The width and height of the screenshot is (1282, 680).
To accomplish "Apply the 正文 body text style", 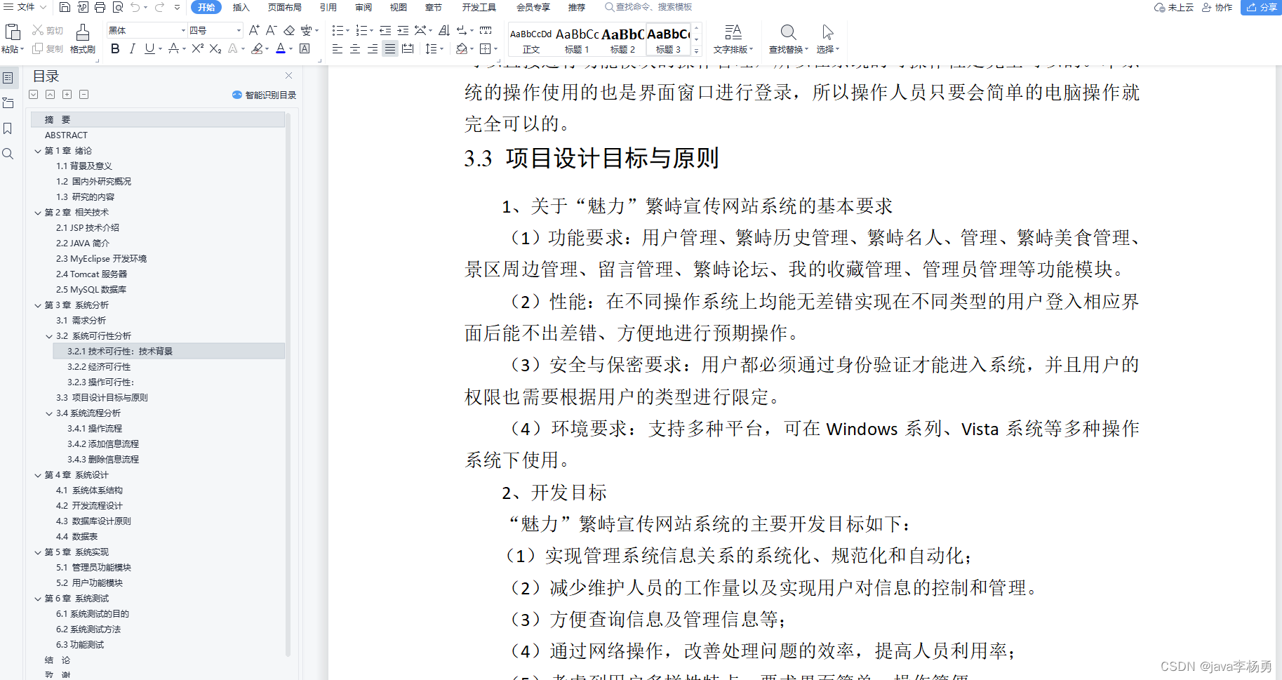I will pyautogui.click(x=531, y=40).
